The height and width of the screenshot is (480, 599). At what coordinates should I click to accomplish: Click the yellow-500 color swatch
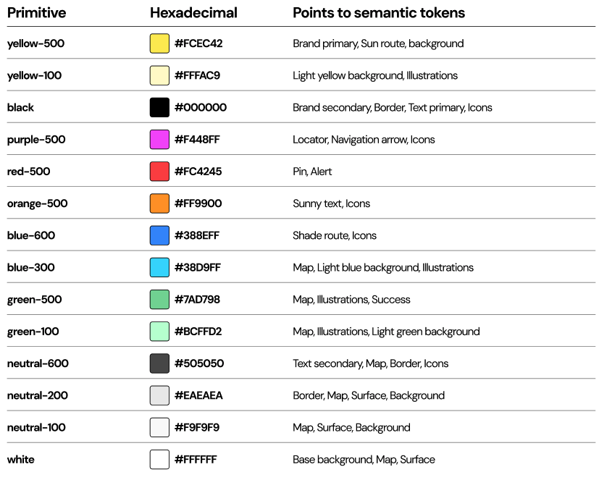(x=159, y=43)
